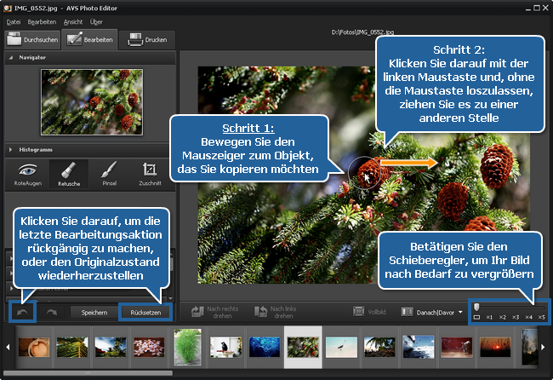Select the green grass thumbnail in filmstrip
The image size is (553, 380).
tap(186, 346)
